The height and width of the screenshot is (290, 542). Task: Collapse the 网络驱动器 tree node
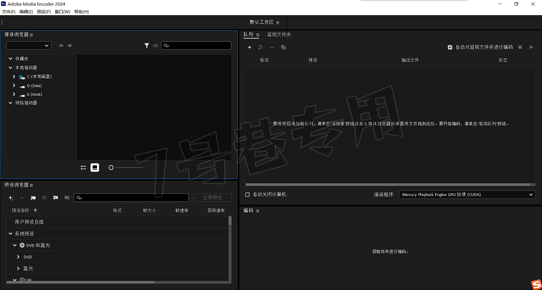coord(10,103)
